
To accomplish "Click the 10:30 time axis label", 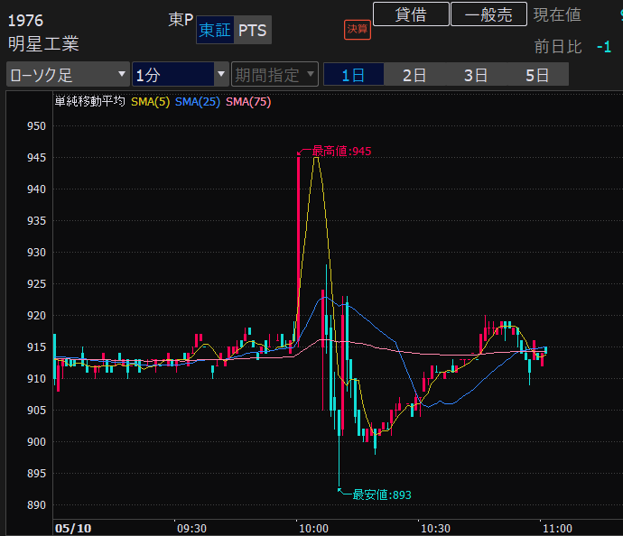I will (x=435, y=529).
